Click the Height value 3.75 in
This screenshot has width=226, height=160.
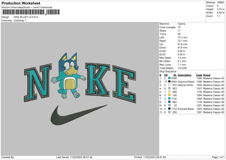tap(220, 9)
